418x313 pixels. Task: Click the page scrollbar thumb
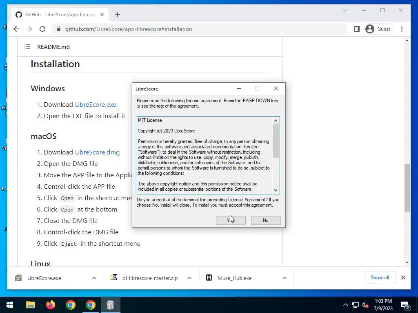tap(407, 188)
